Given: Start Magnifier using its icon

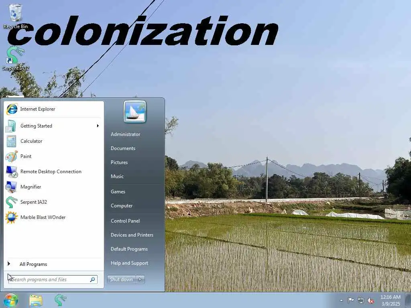Looking at the screenshot, I should coord(11,187).
